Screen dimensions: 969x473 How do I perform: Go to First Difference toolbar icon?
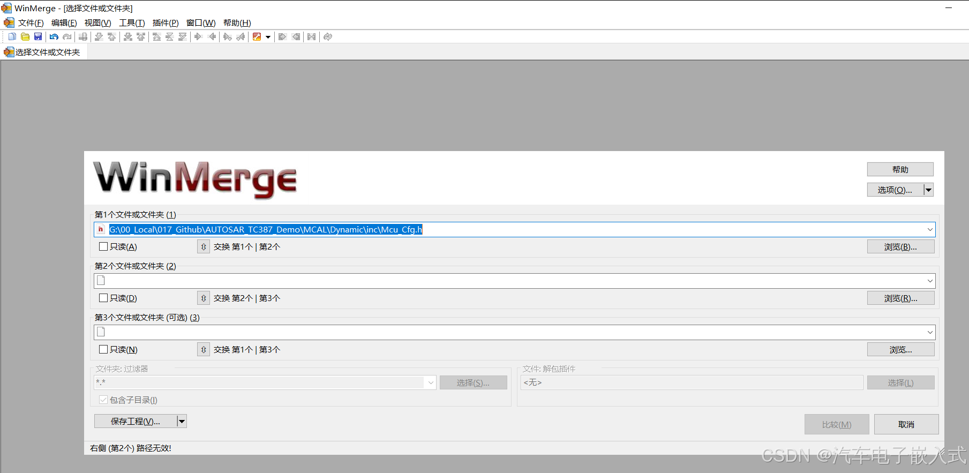157,36
